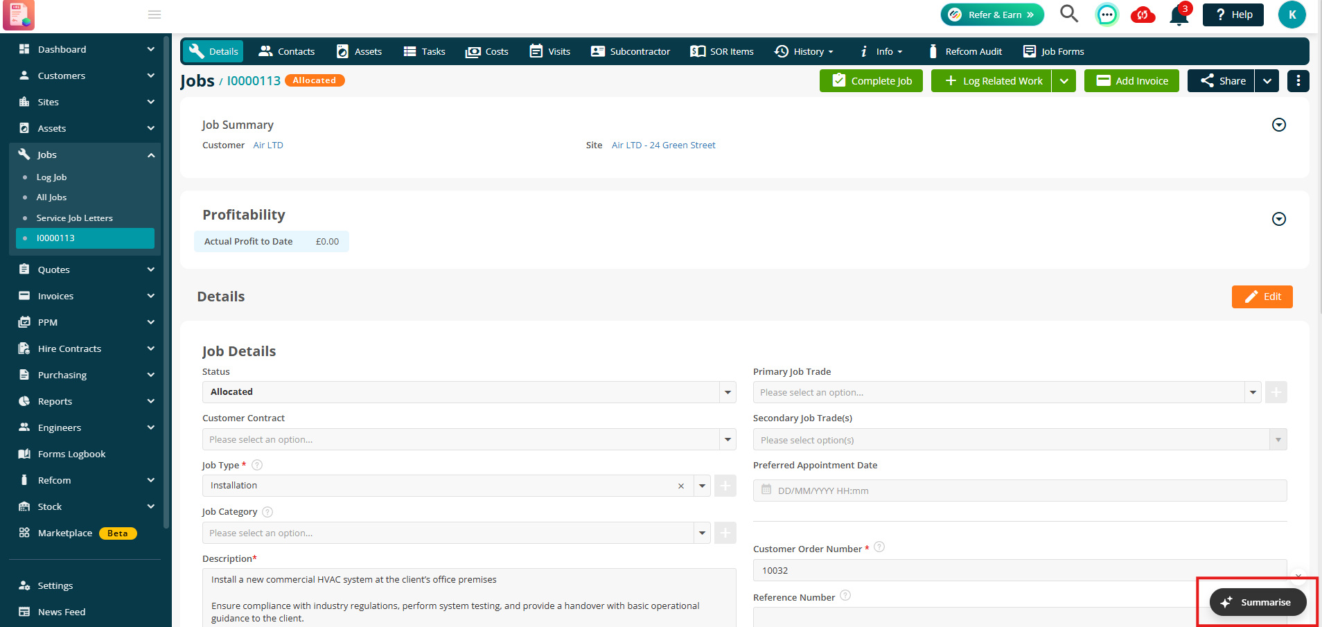Open notifications bell with 3 badge
Viewport: 1322px width, 627px height.
(1179, 15)
